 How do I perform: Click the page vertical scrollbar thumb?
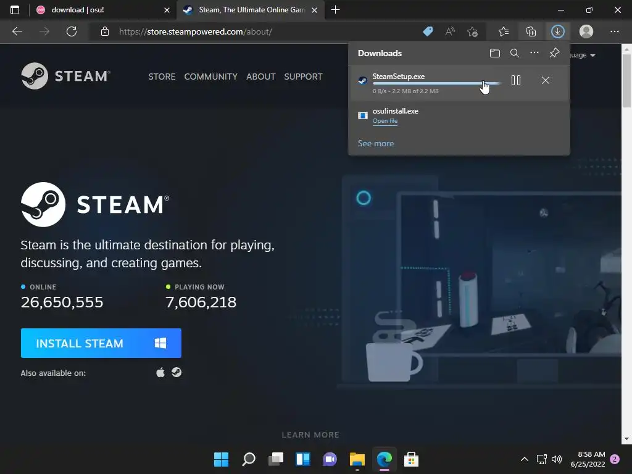click(x=626, y=80)
